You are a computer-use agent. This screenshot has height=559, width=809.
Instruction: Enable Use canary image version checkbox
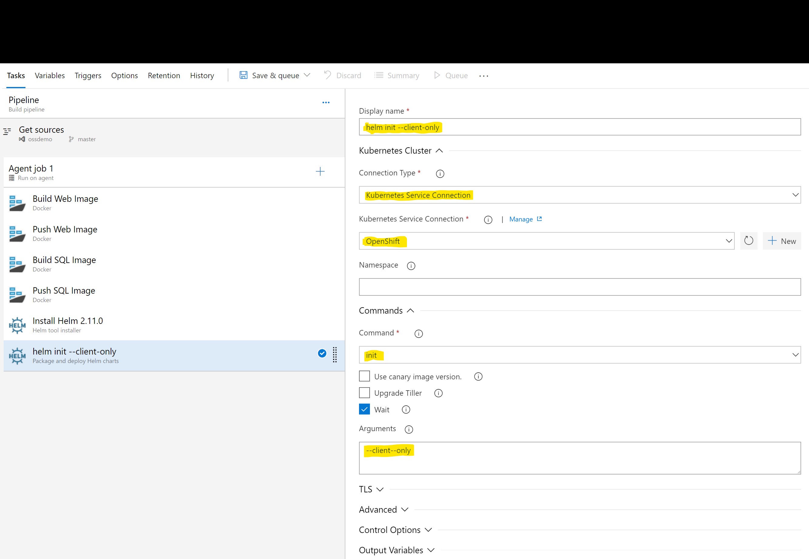(x=364, y=377)
